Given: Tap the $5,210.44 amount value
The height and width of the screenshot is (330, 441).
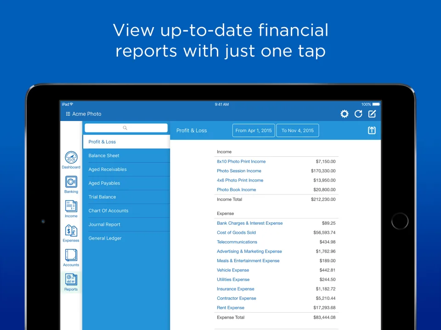Looking at the screenshot, I should [325, 298].
